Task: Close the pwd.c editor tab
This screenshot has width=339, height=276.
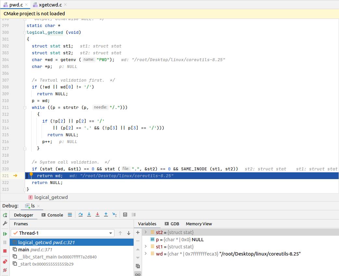Action: click(26, 5)
